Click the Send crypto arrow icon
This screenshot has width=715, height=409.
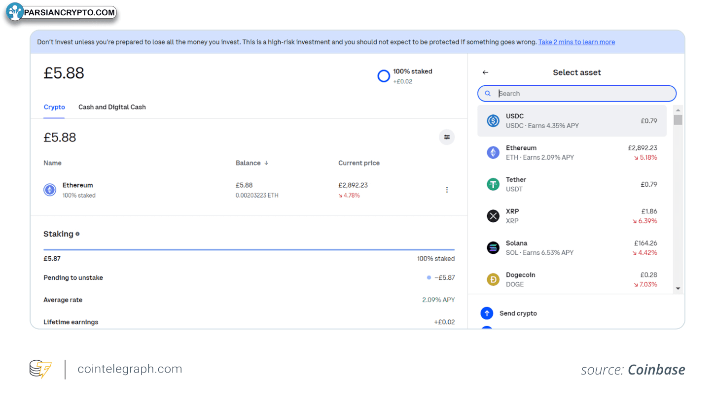(487, 313)
